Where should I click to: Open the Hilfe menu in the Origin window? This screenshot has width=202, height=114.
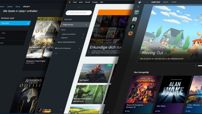tap(102, 2)
